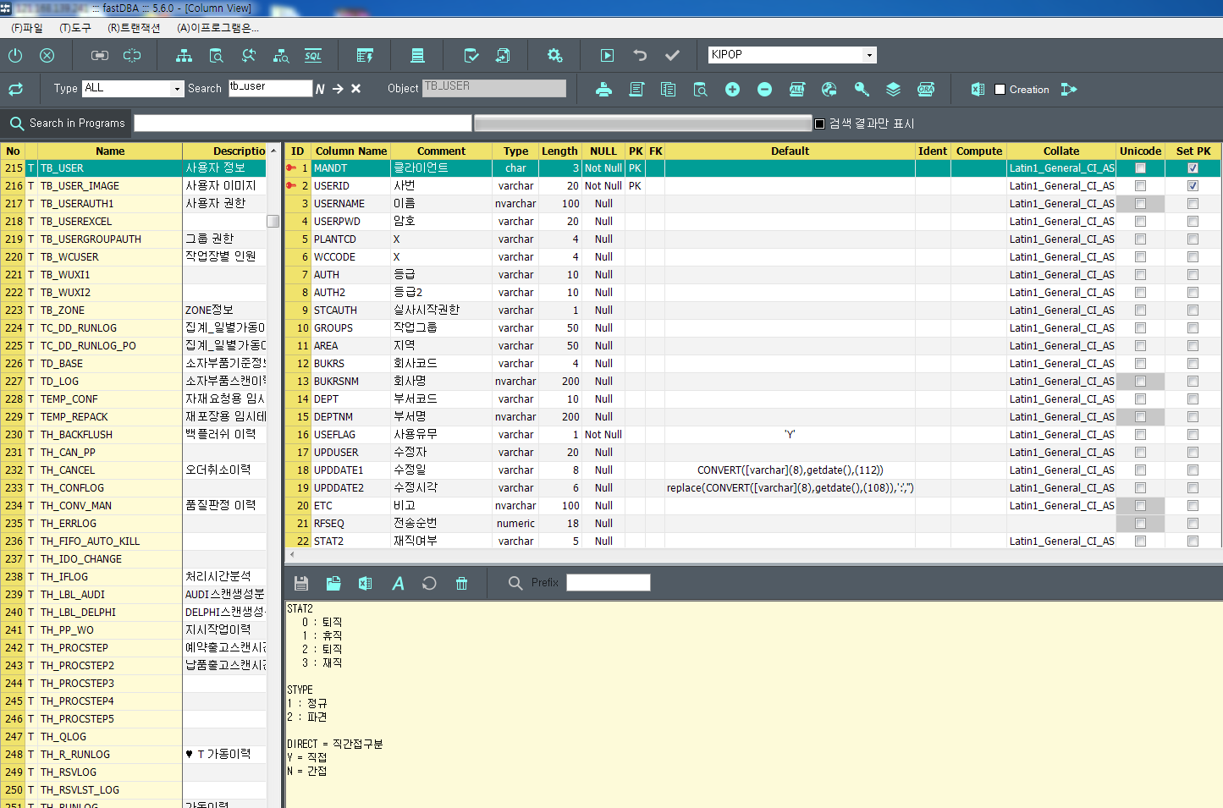The height and width of the screenshot is (808, 1223).
Task: Select the UPDDATE1 column row
Action: pos(752,470)
